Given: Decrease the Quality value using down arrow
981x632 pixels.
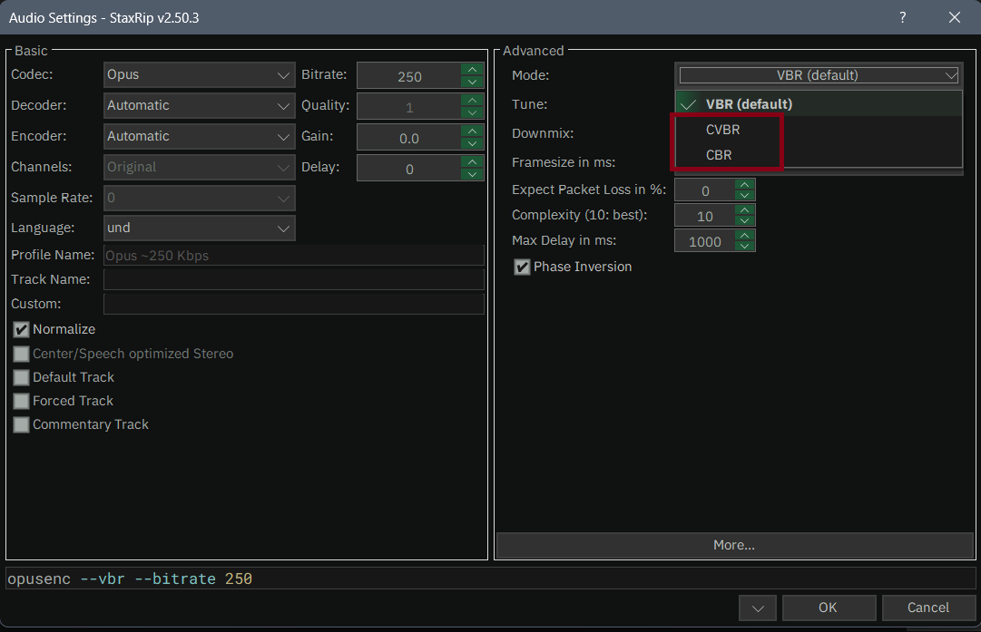Looking at the screenshot, I should click(473, 112).
